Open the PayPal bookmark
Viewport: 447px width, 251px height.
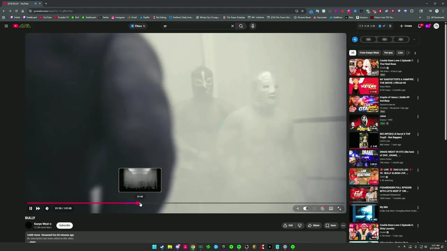coord(145,17)
